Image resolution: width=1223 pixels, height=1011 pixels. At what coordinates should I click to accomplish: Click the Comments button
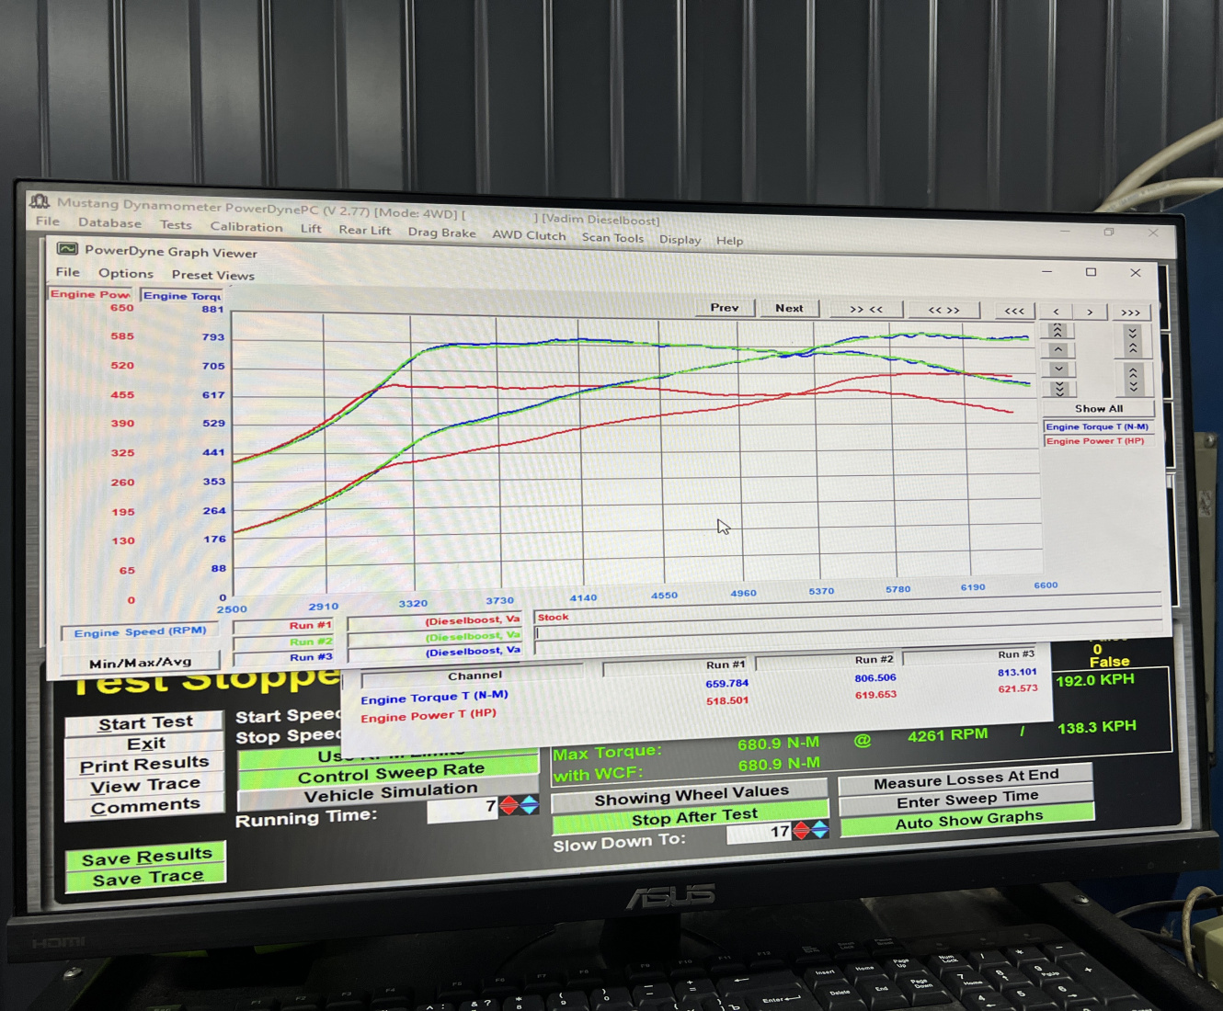145,807
